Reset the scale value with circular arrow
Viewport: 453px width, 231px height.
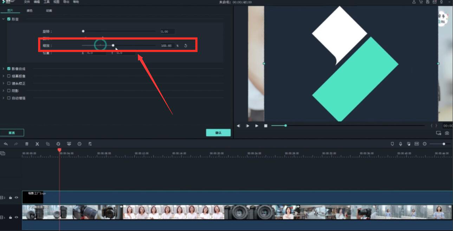click(x=186, y=46)
